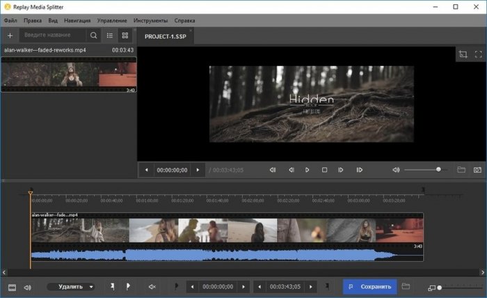The height and width of the screenshot is (298, 487).
Task: Click the blue audio waveform track
Action: point(227,255)
